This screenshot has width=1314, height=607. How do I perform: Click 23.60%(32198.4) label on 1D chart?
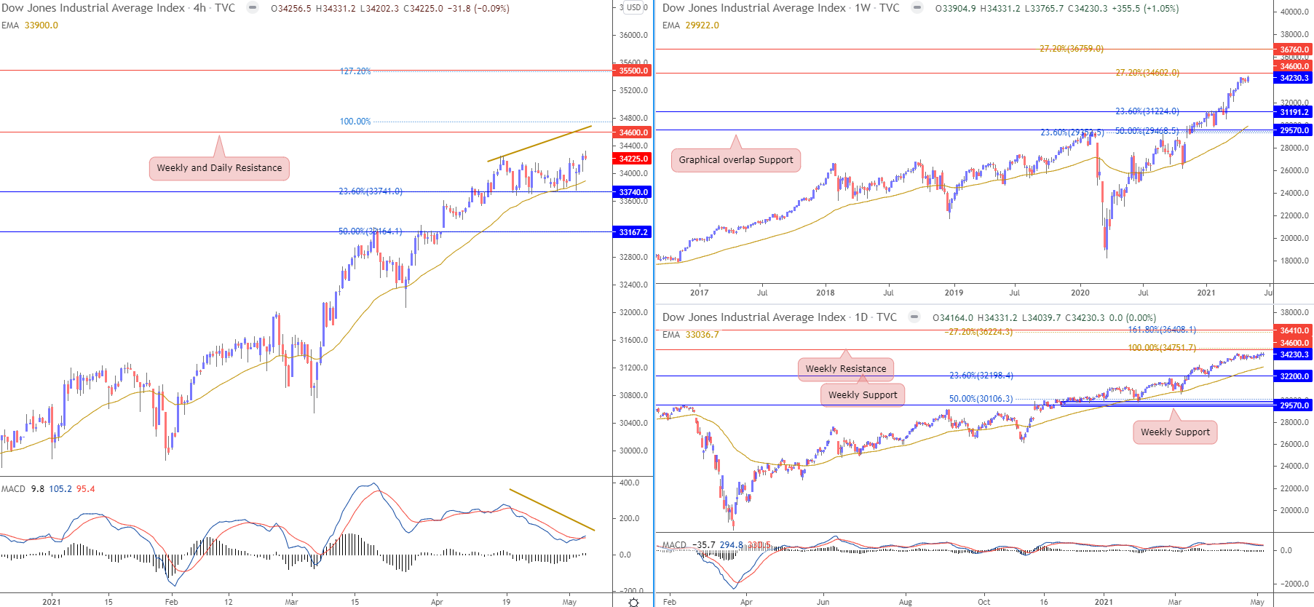(981, 376)
